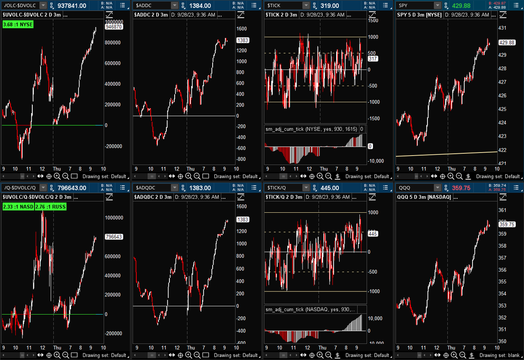
Task: Click the green 3.68 :1 NYSE label
Action: point(17,24)
